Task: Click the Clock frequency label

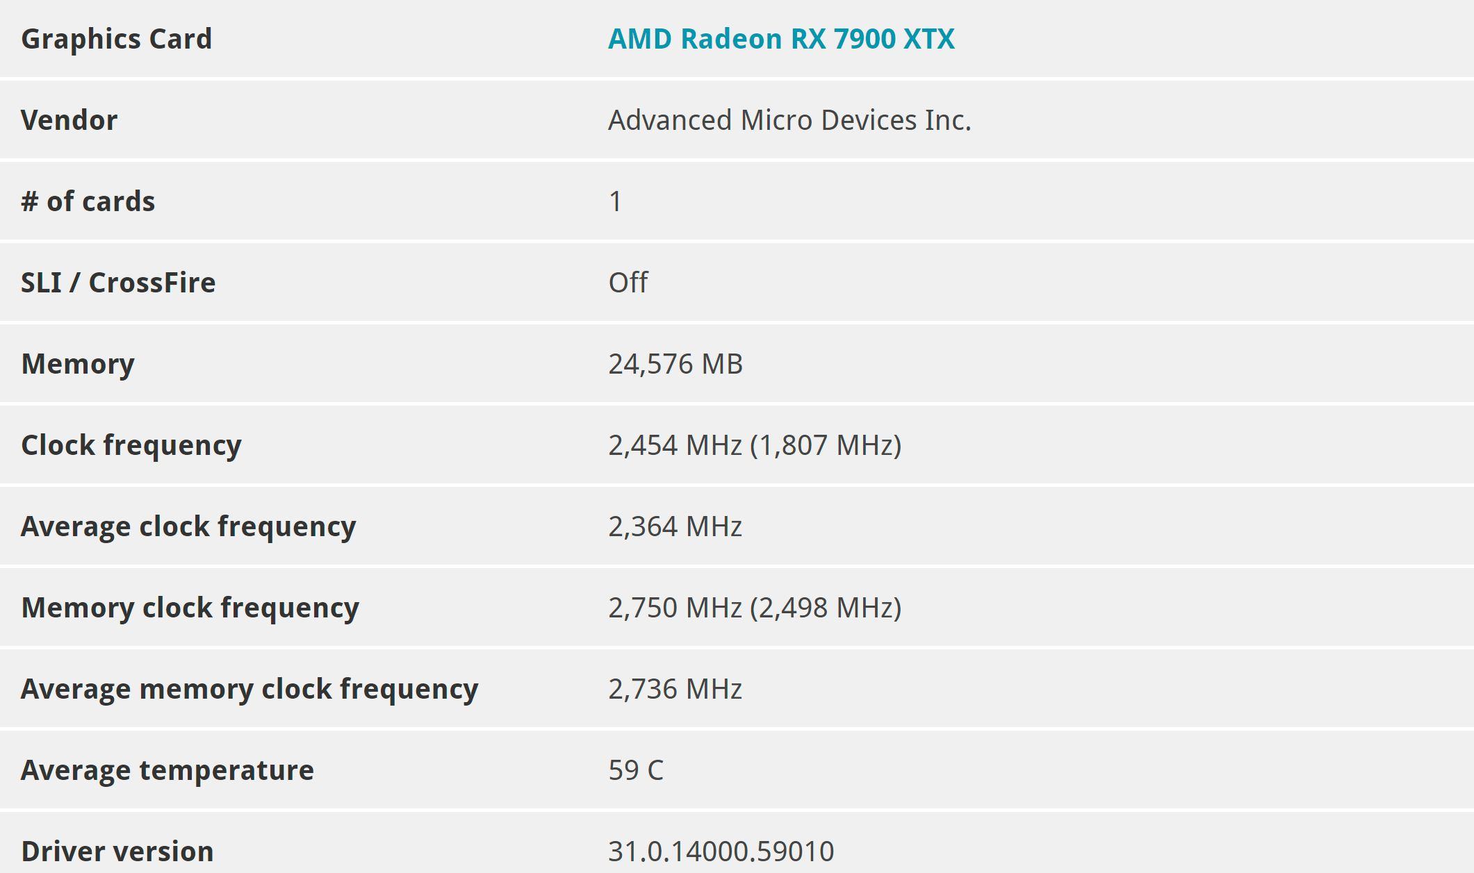Action: [x=131, y=445]
